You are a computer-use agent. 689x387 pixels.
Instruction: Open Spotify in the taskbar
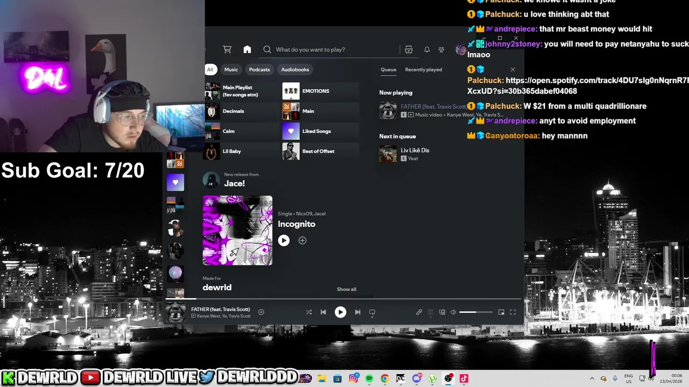(x=369, y=378)
